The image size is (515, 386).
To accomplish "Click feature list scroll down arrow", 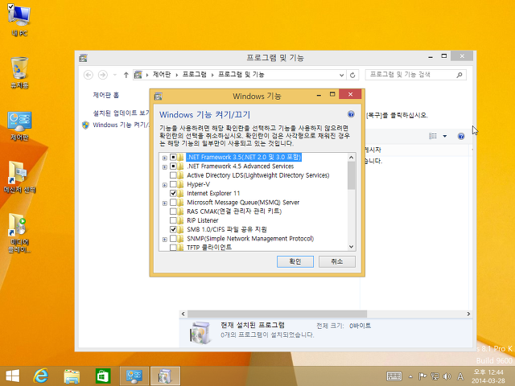I will tap(351, 247).
